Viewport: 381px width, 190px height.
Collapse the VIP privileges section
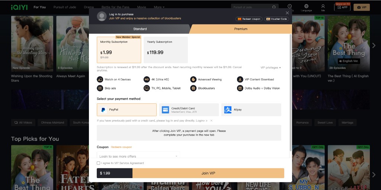click(x=270, y=68)
